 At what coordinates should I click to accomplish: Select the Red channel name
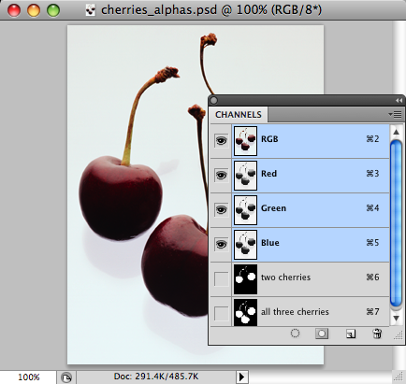[268, 174]
